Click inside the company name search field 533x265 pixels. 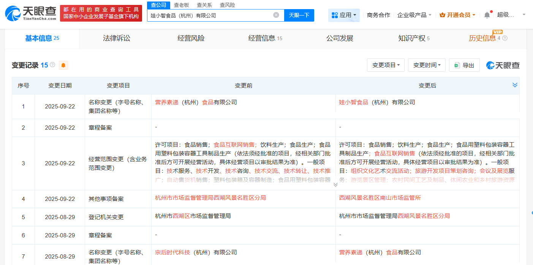209,15
